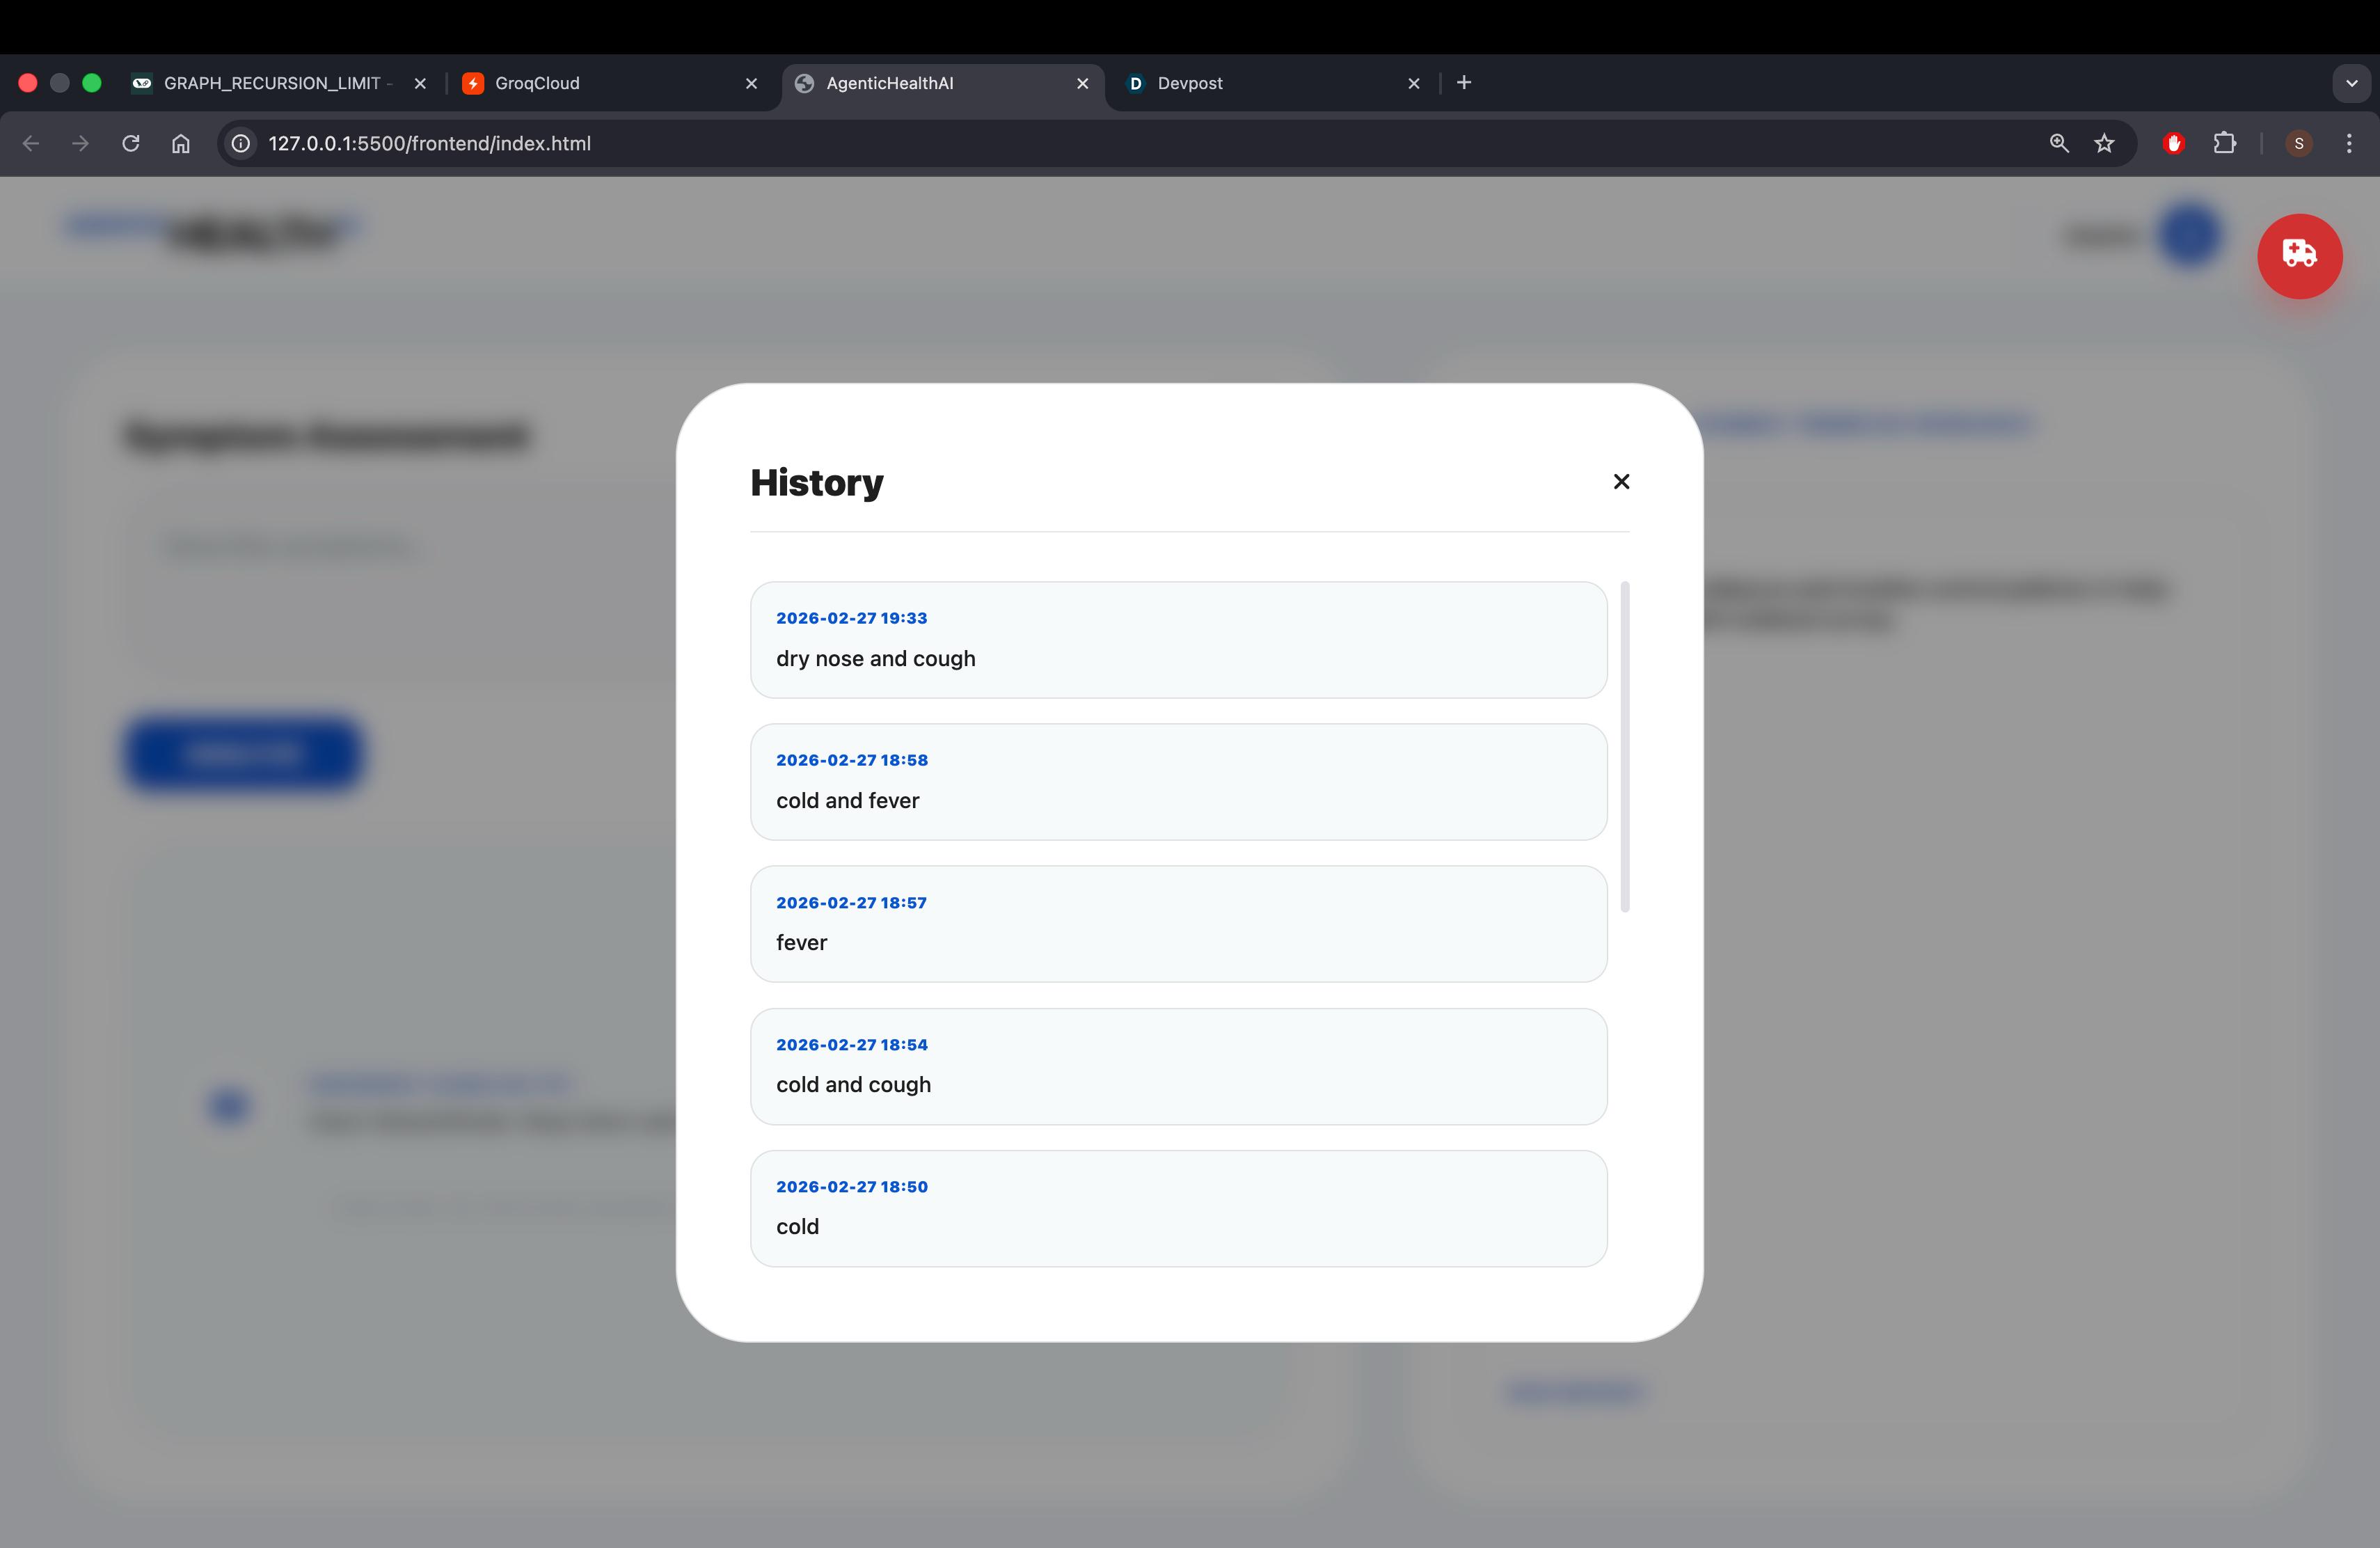
Task: Reload the current page
Action: click(x=131, y=143)
